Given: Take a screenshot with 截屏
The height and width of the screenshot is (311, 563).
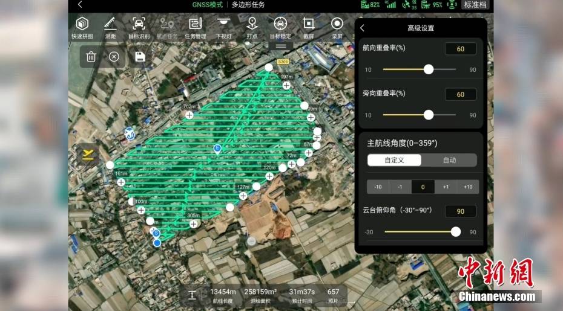Looking at the screenshot, I should pyautogui.click(x=308, y=28).
